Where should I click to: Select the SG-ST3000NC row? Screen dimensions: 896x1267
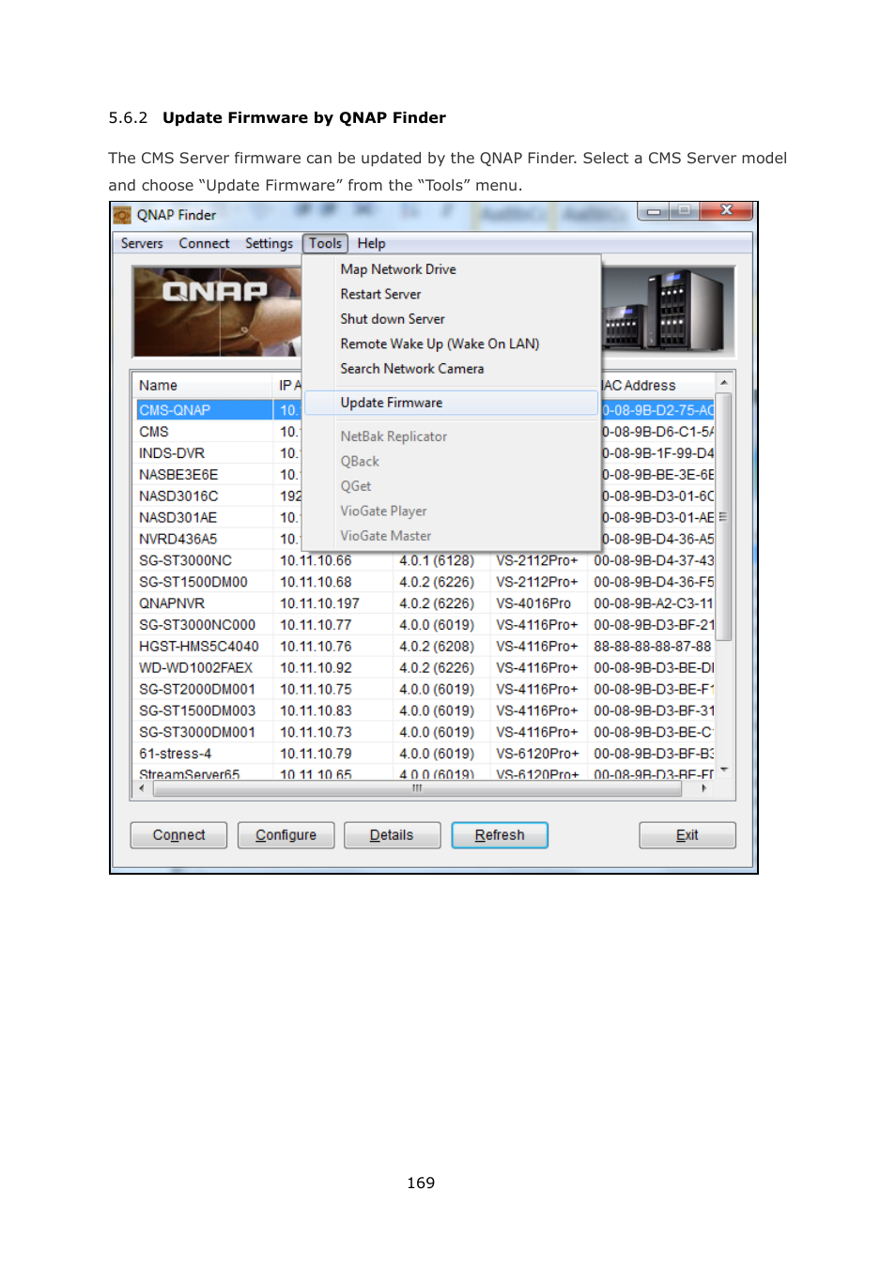pos(425,561)
